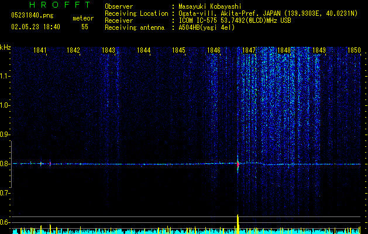This screenshot has height=234, width=368.
Task: Click the Receiving Location label
Action: pyautogui.click(x=136, y=14)
